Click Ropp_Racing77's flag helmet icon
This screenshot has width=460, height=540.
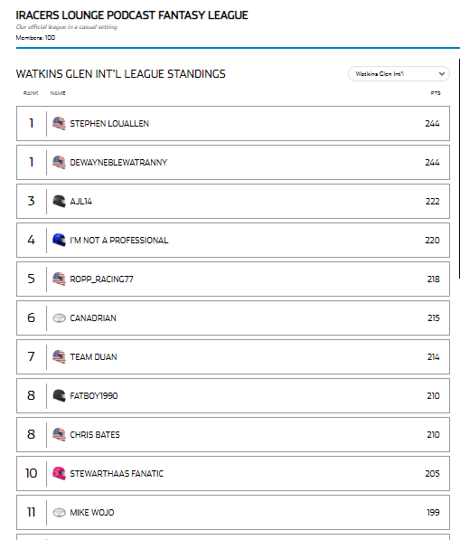(x=59, y=279)
